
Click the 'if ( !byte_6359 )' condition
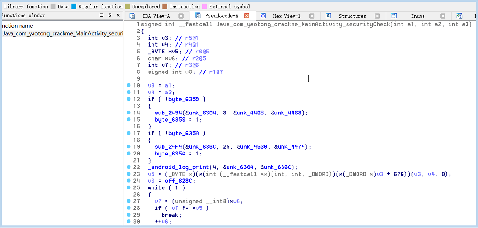pos(177,99)
